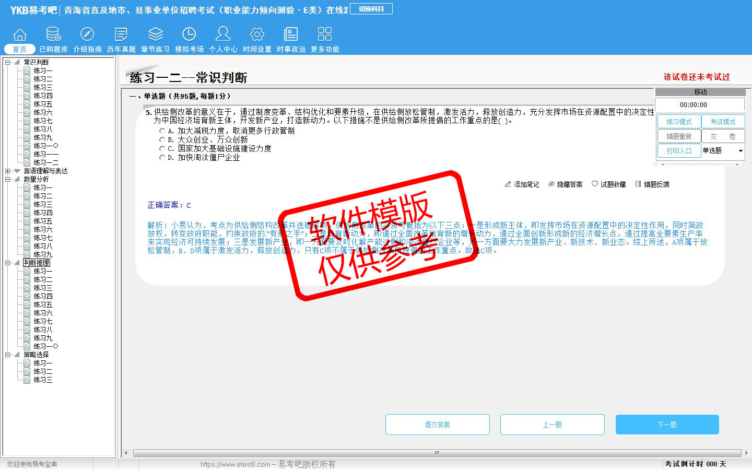752x470 pixels.
Task: Click the horizontal scrollbar left arrow
Action: (125, 453)
